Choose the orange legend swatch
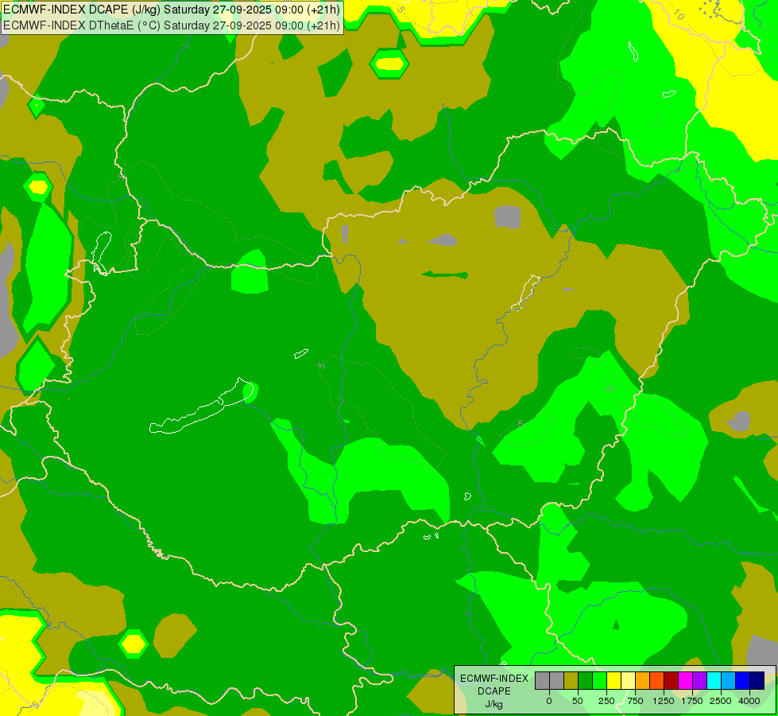This screenshot has width=778, height=716. [643, 681]
